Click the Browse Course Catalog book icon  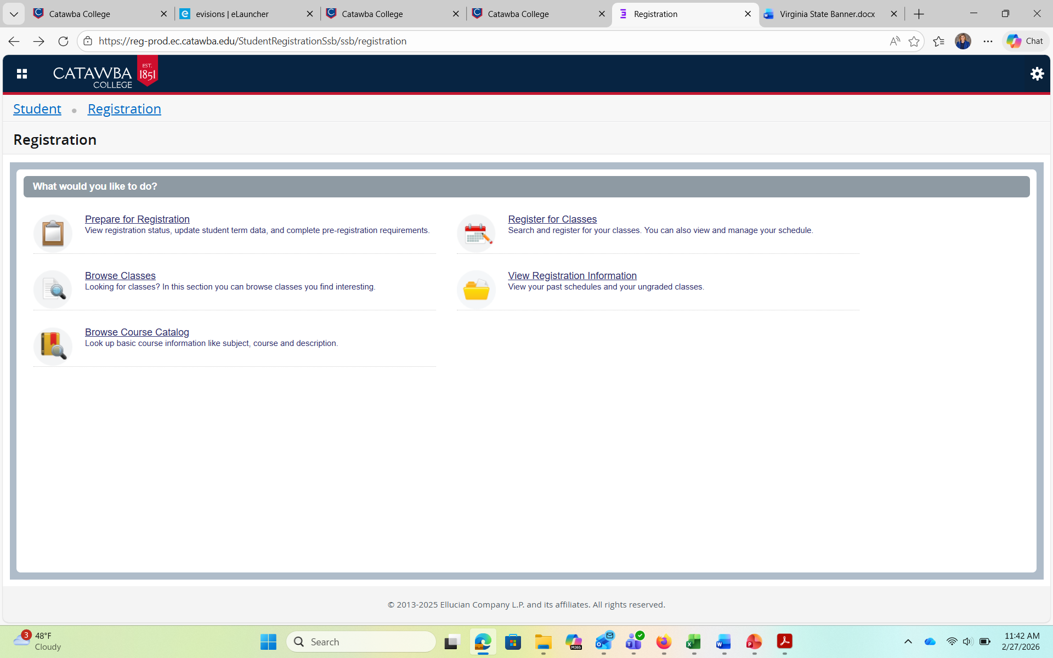coord(53,346)
